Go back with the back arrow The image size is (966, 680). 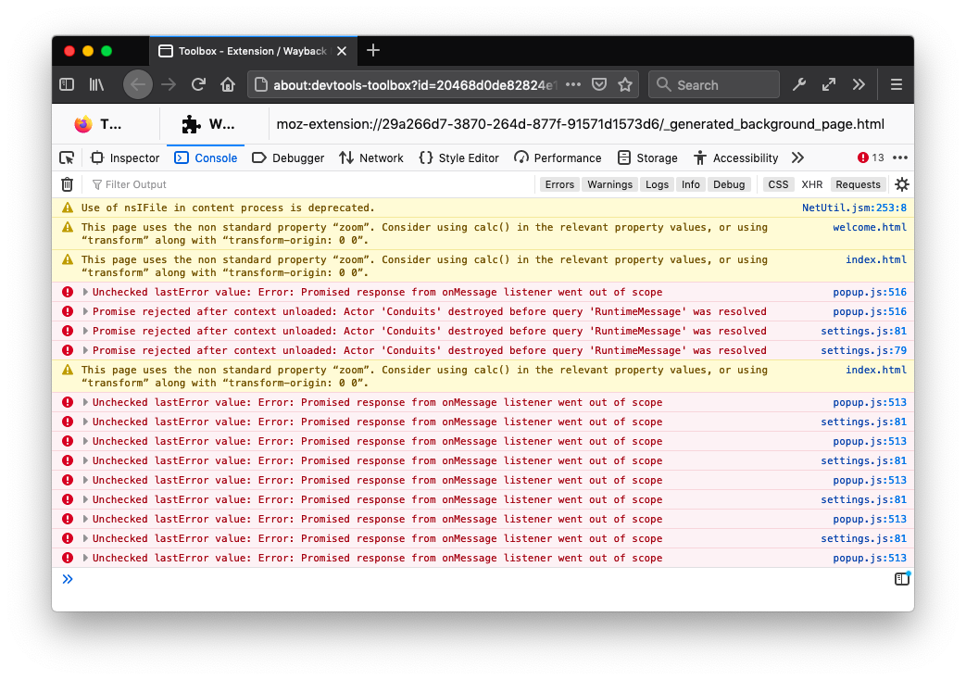coord(137,84)
